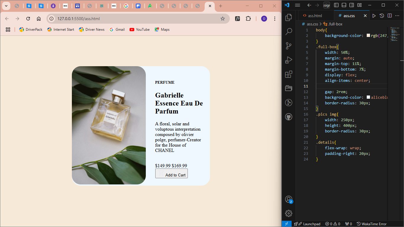Click the VS Code command center search box
The height and width of the screenshot is (227, 404).
point(327,5)
